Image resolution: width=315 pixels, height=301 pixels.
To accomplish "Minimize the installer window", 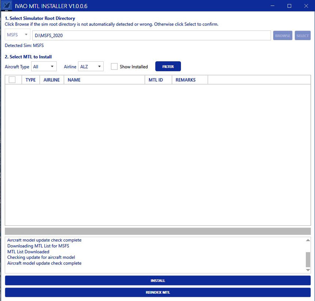I will (x=273, y=6).
